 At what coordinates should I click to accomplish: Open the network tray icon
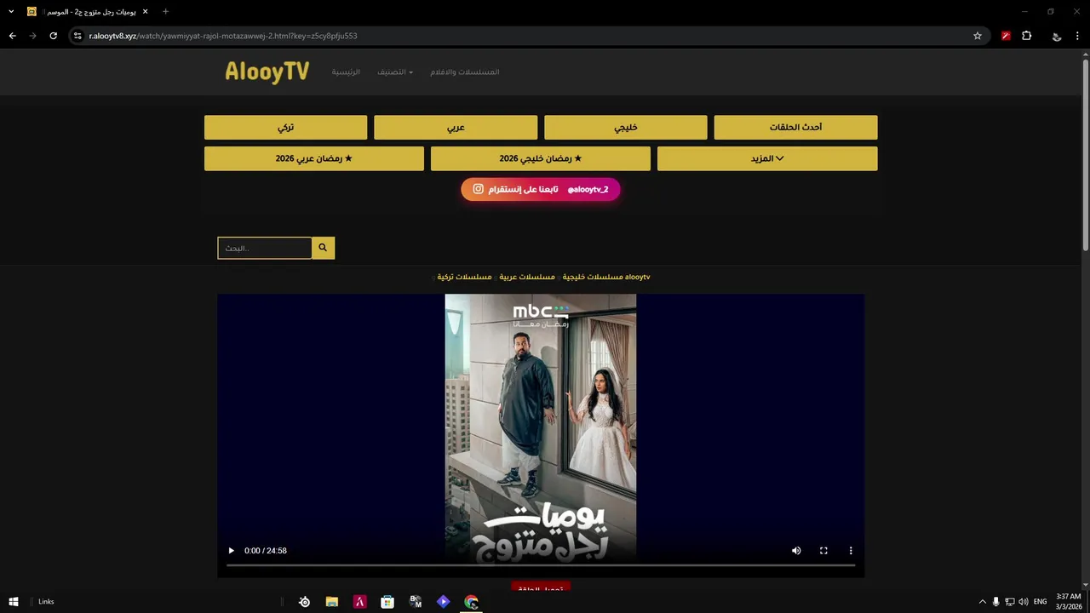[1009, 602]
